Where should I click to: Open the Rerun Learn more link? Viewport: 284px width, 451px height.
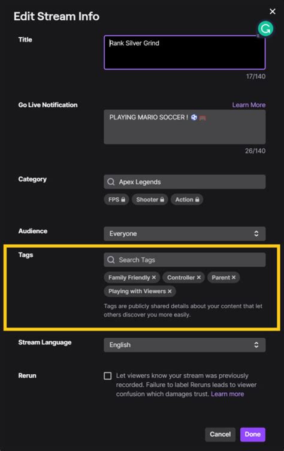[x=227, y=394]
